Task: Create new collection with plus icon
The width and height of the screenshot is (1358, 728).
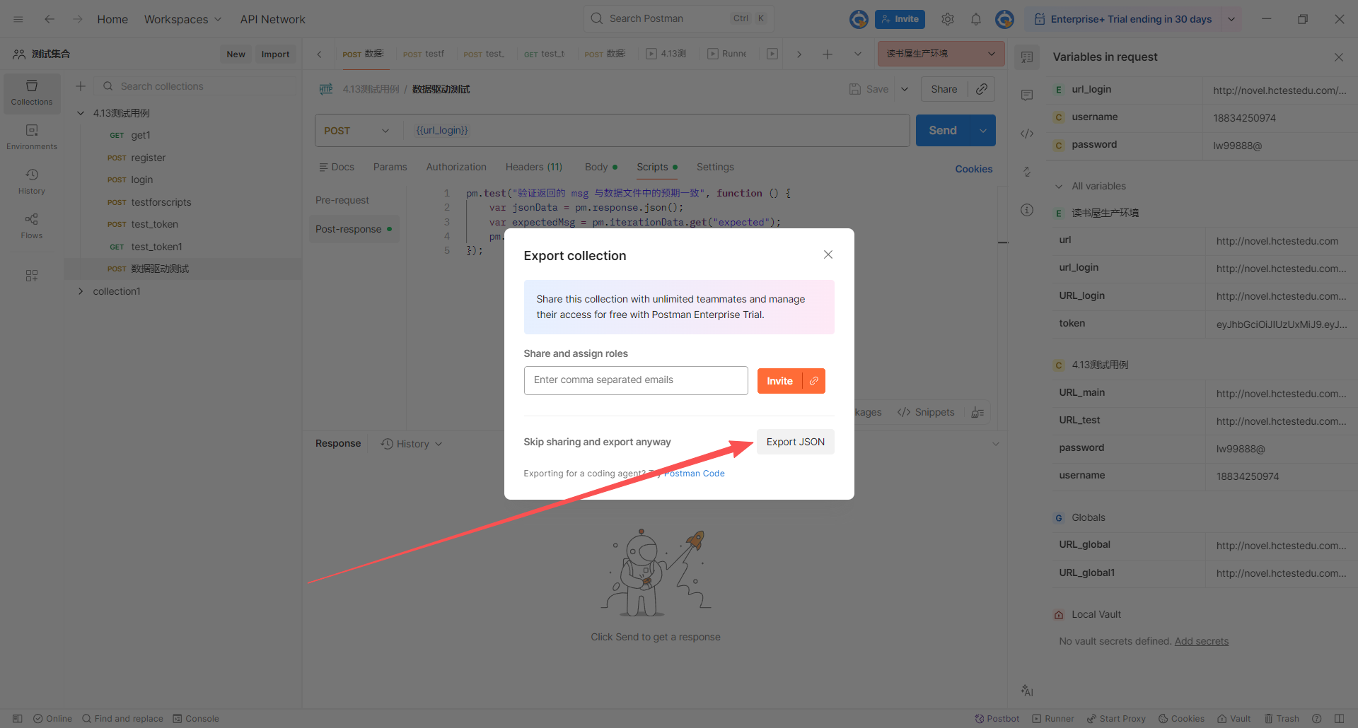Action: point(81,86)
